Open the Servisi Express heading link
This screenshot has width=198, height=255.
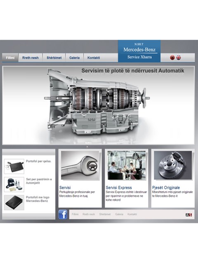pyautogui.click(x=119, y=188)
